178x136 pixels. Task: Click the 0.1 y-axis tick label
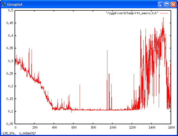pyautogui.click(x=10, y=111)
